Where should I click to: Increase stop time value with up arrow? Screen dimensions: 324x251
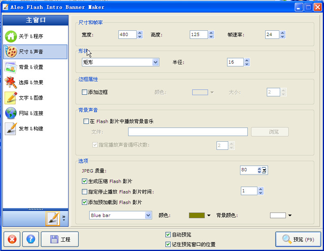[x=261, y=189]
